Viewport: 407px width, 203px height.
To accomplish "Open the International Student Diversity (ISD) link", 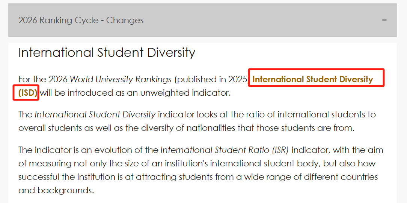I will (312, 79).
